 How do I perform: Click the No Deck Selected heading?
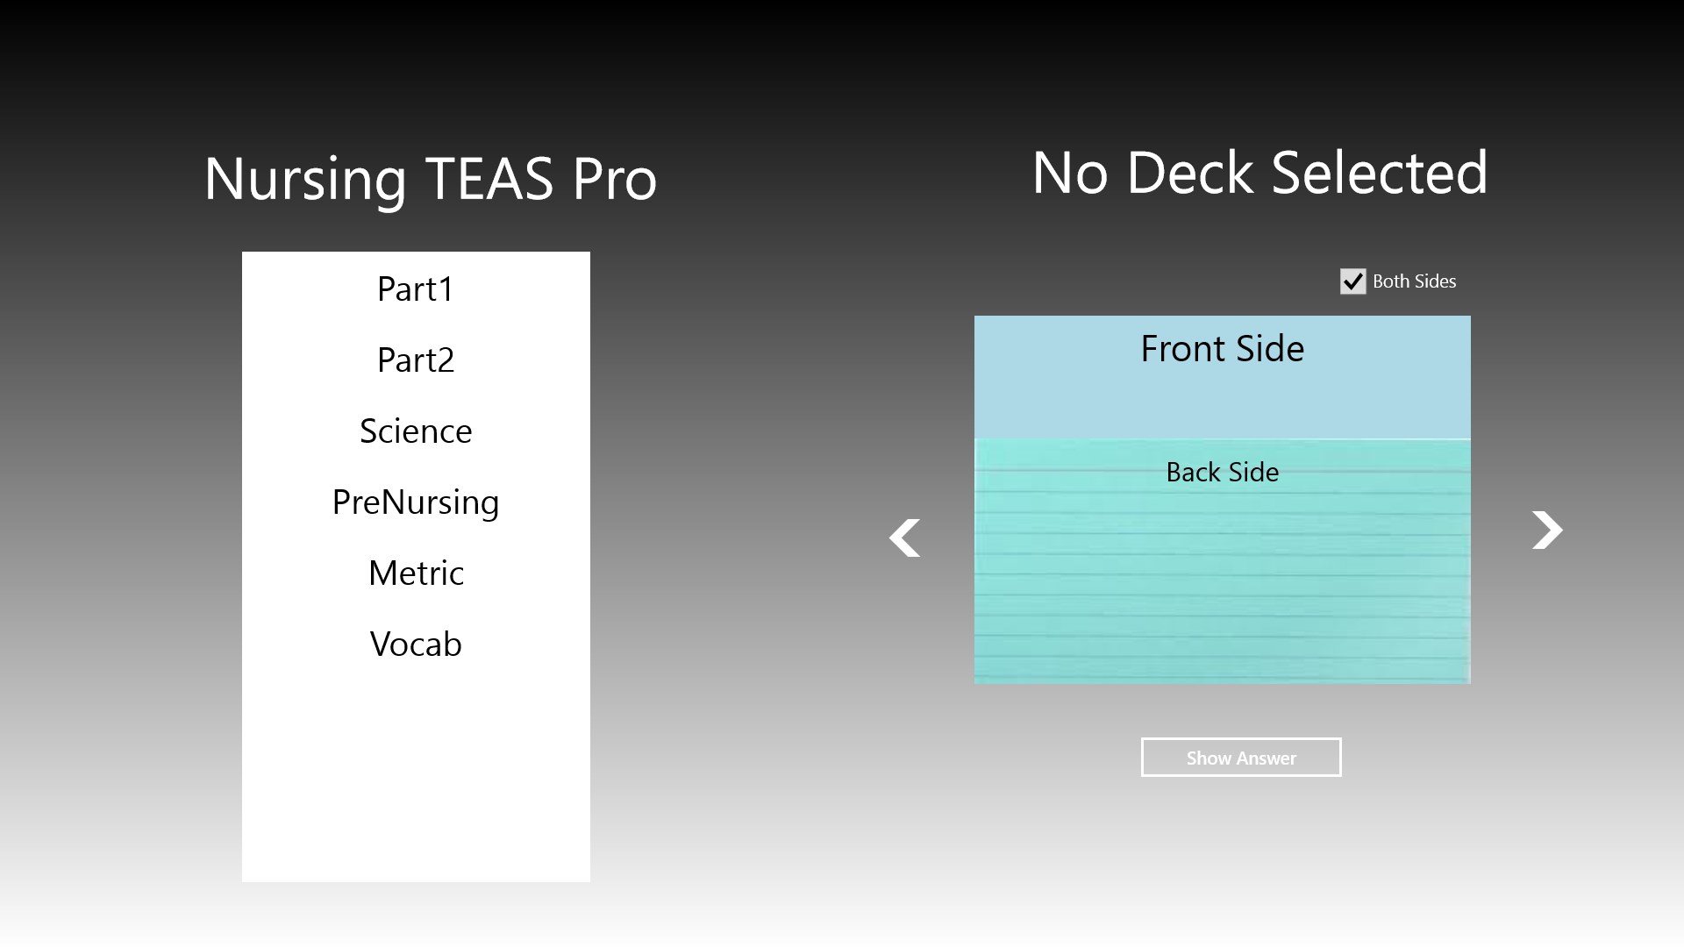click(1259, 173)
